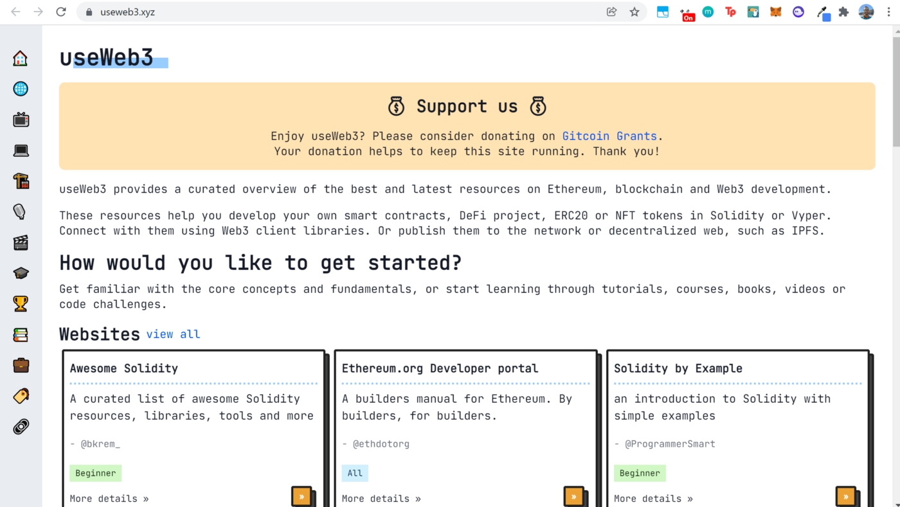Open the house Home icon in sidebar
This screenshot has height=507, width=900.
tap(21, 58)
